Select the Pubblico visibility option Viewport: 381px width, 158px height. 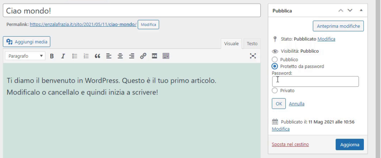(x=275, y=59)
